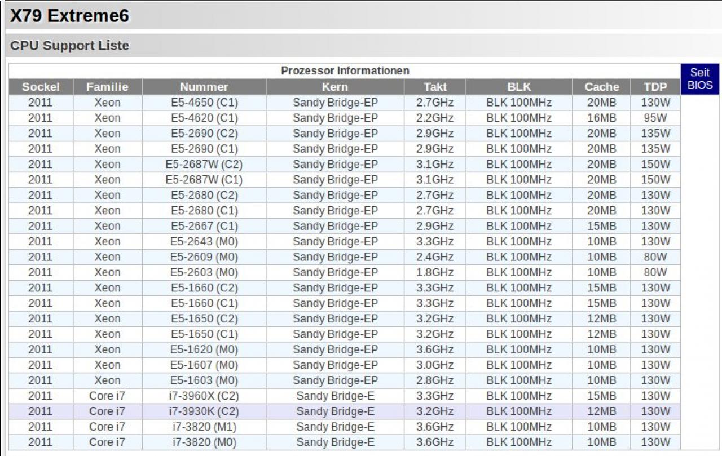This screenshot has width=722, height=456.
Task: Select the i7-3930K (C2) cell
Action: point(204,411)
